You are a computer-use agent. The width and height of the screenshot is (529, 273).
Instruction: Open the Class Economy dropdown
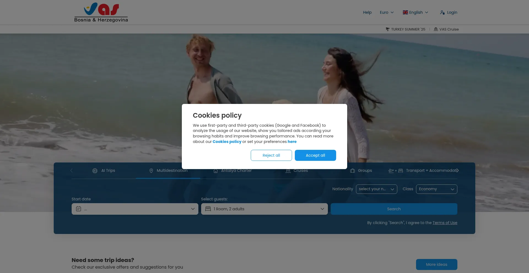point(436,189)
